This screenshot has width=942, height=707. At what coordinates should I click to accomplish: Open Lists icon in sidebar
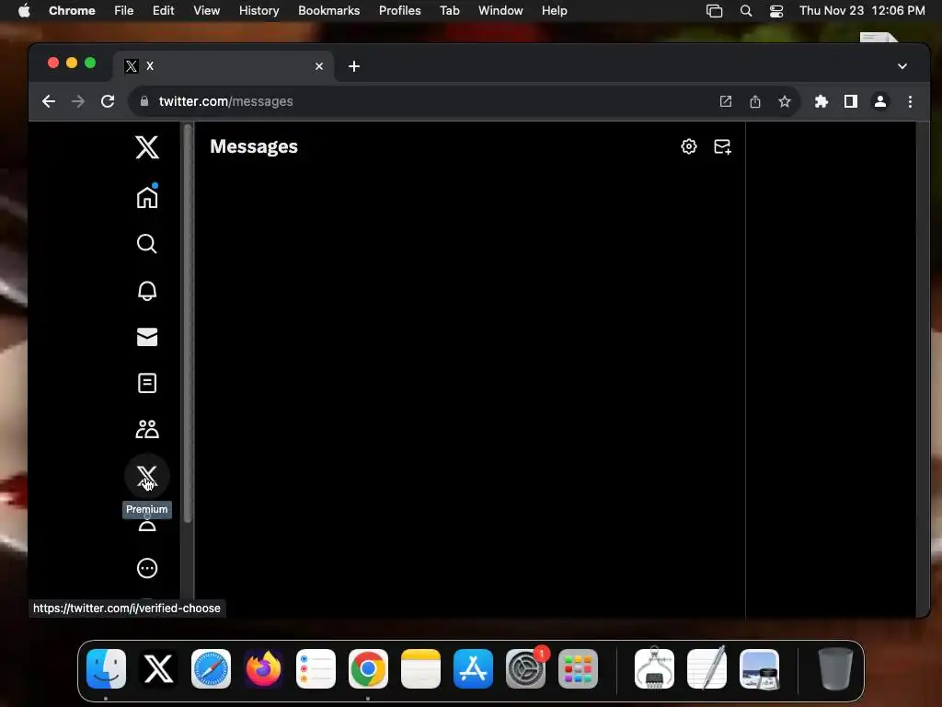point(147,383)
